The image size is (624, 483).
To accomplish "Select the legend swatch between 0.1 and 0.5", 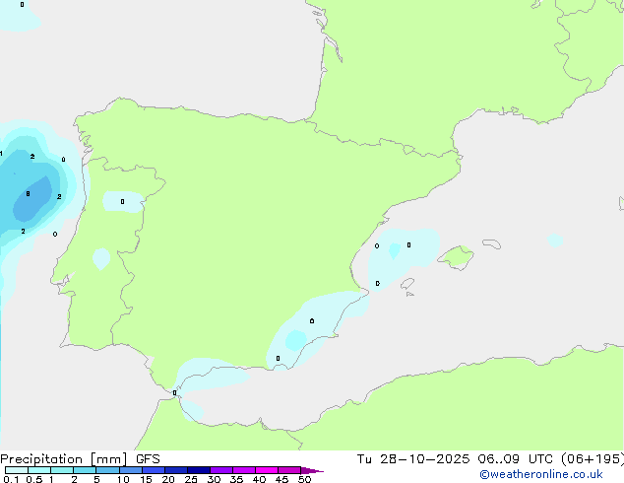I will click(x=17, y=470).
